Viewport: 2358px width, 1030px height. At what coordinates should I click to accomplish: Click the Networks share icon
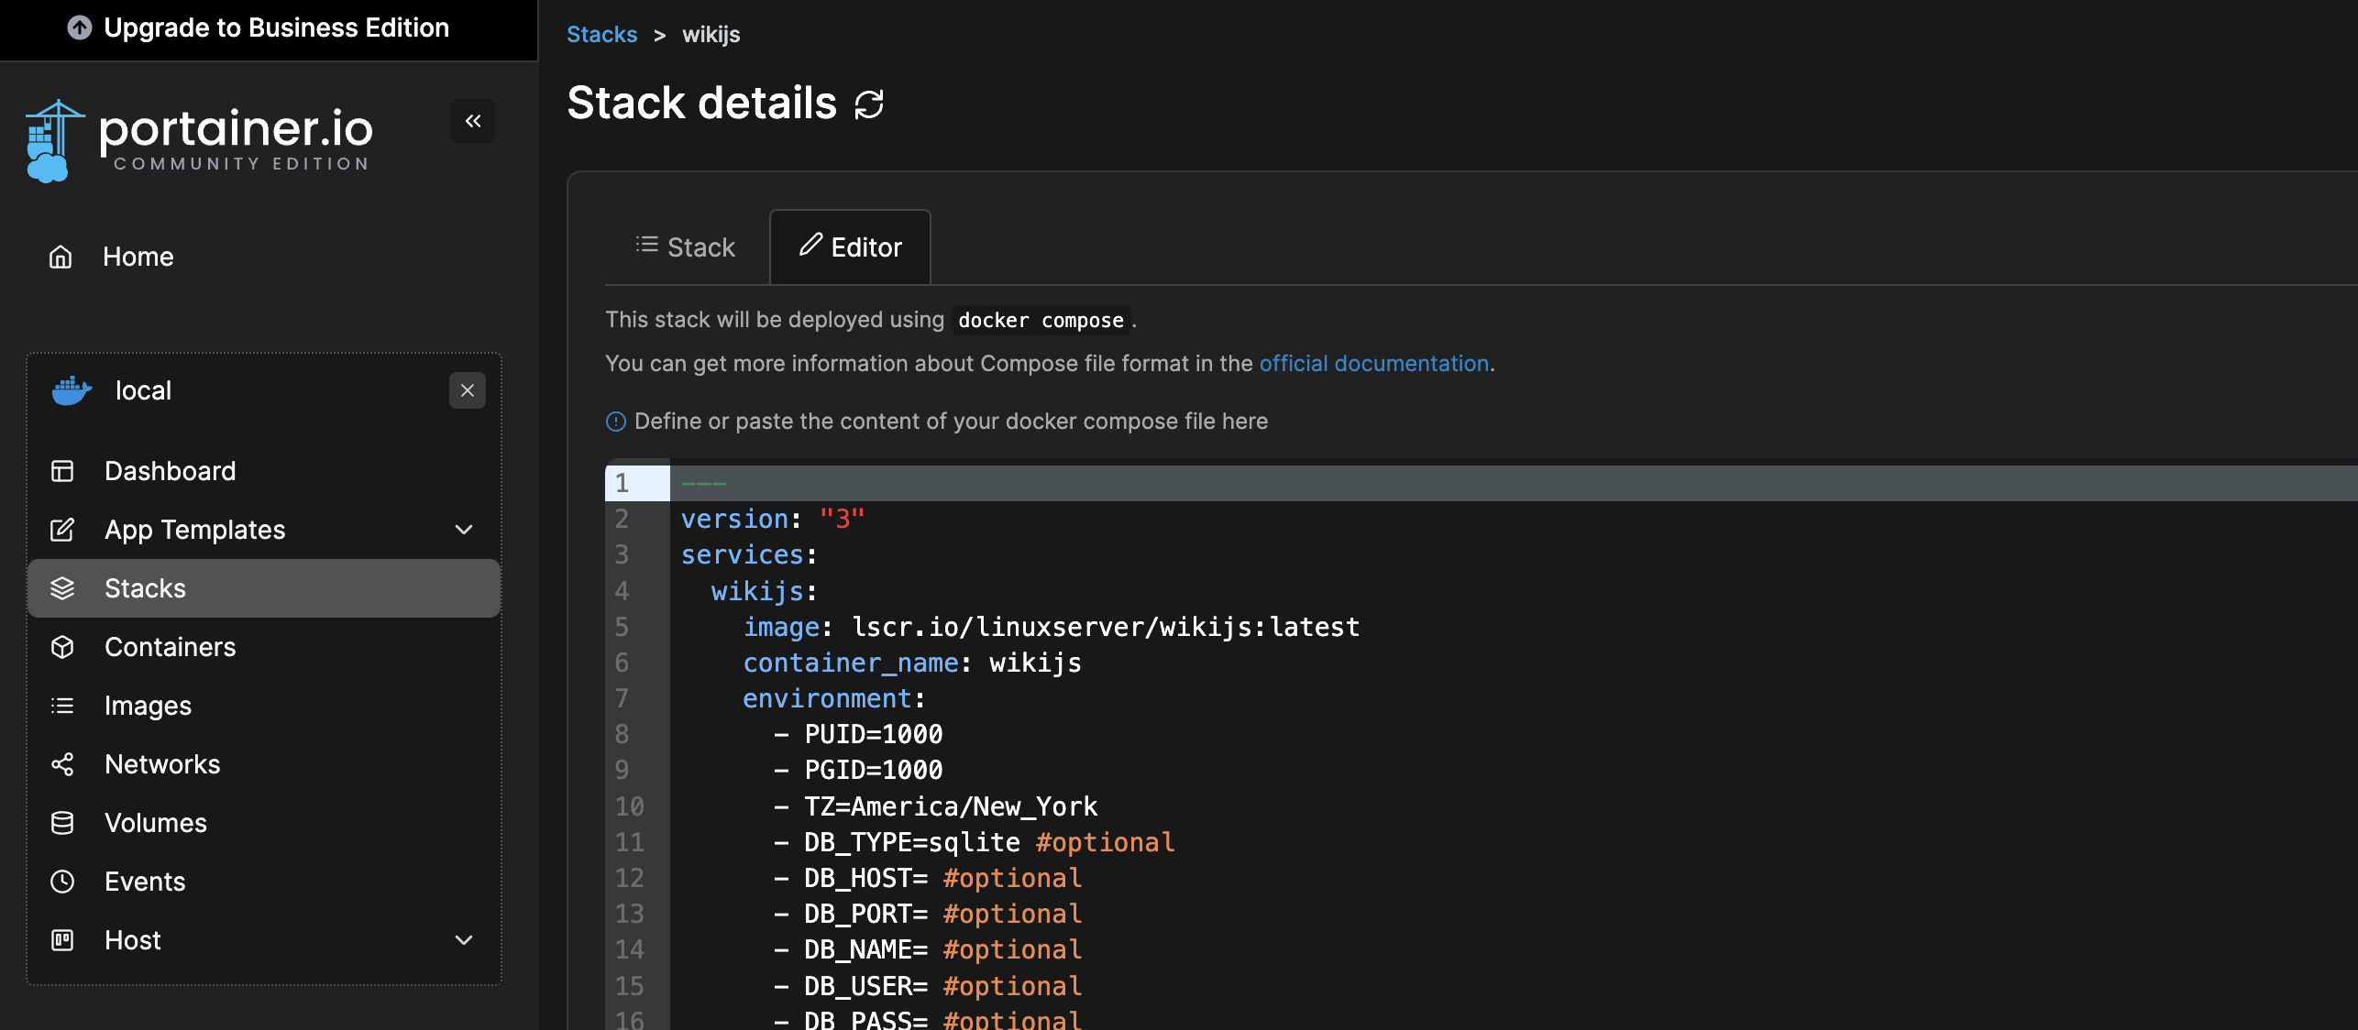tap(62, 764)
